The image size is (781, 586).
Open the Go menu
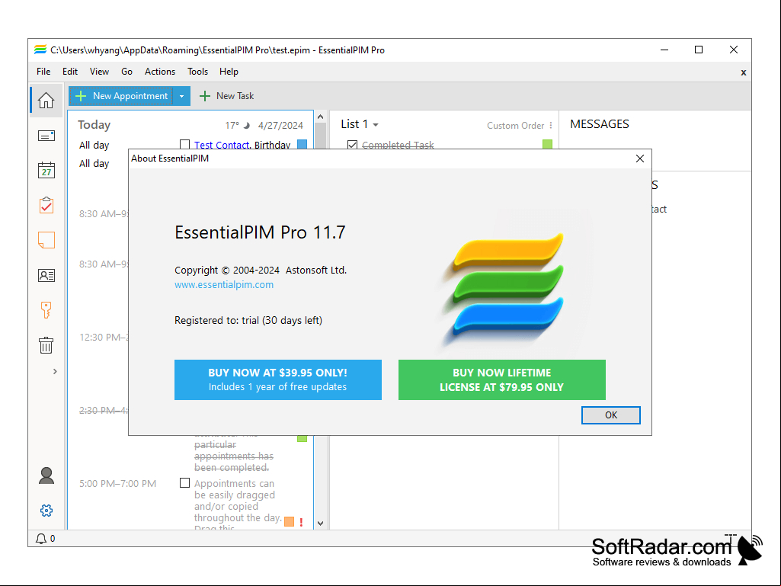pos(126,72)
